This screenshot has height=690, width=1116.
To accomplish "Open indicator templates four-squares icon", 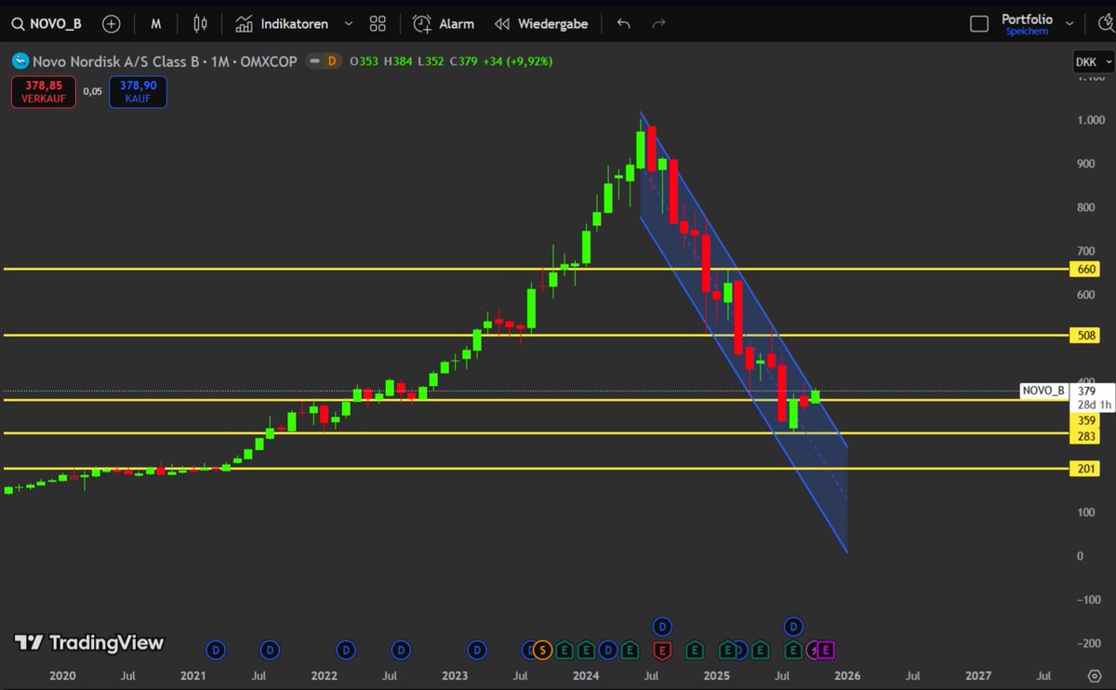I will click(x=378, y=24).
